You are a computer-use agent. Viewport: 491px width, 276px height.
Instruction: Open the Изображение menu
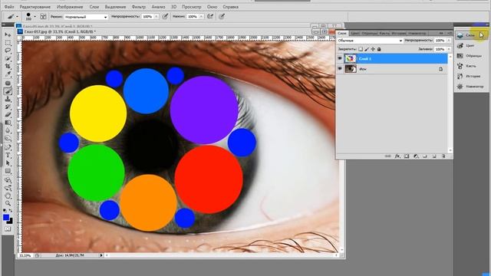(x=70, y=7)
